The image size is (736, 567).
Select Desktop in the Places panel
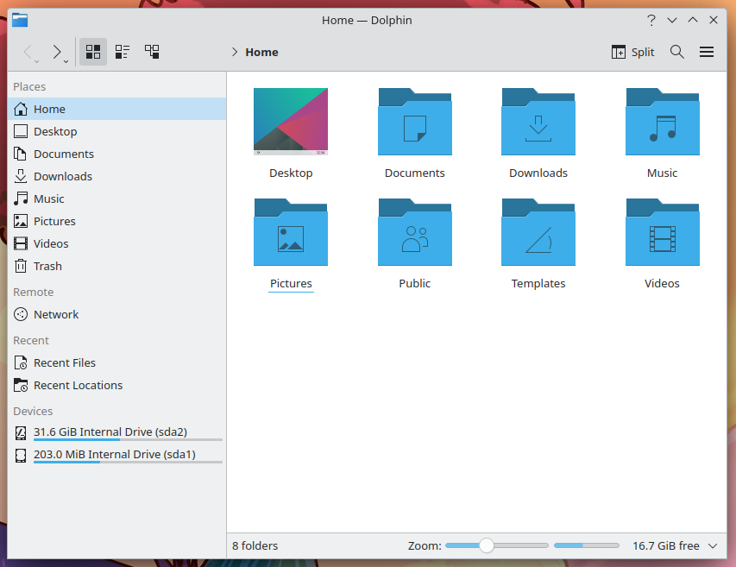click(116, 131)
